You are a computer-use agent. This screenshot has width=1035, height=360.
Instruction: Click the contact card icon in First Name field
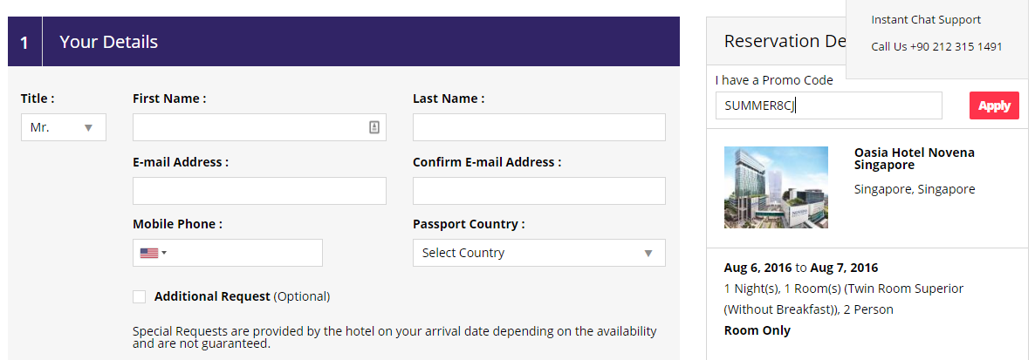(x=374, y=127)
